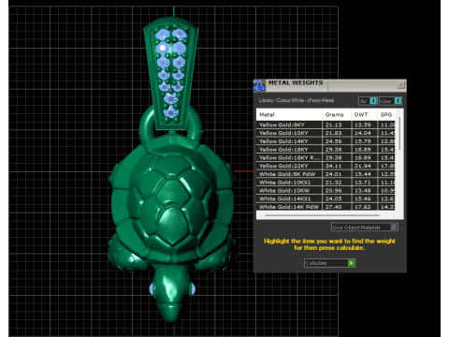Select the White Gold:14KX1 row
The width and height of the screenshot is (449, 337).
326,198
